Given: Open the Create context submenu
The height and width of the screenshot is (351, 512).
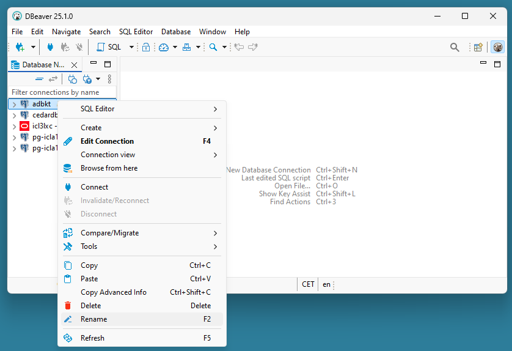Looking at the screenshot, I should (x=142, y=128).
